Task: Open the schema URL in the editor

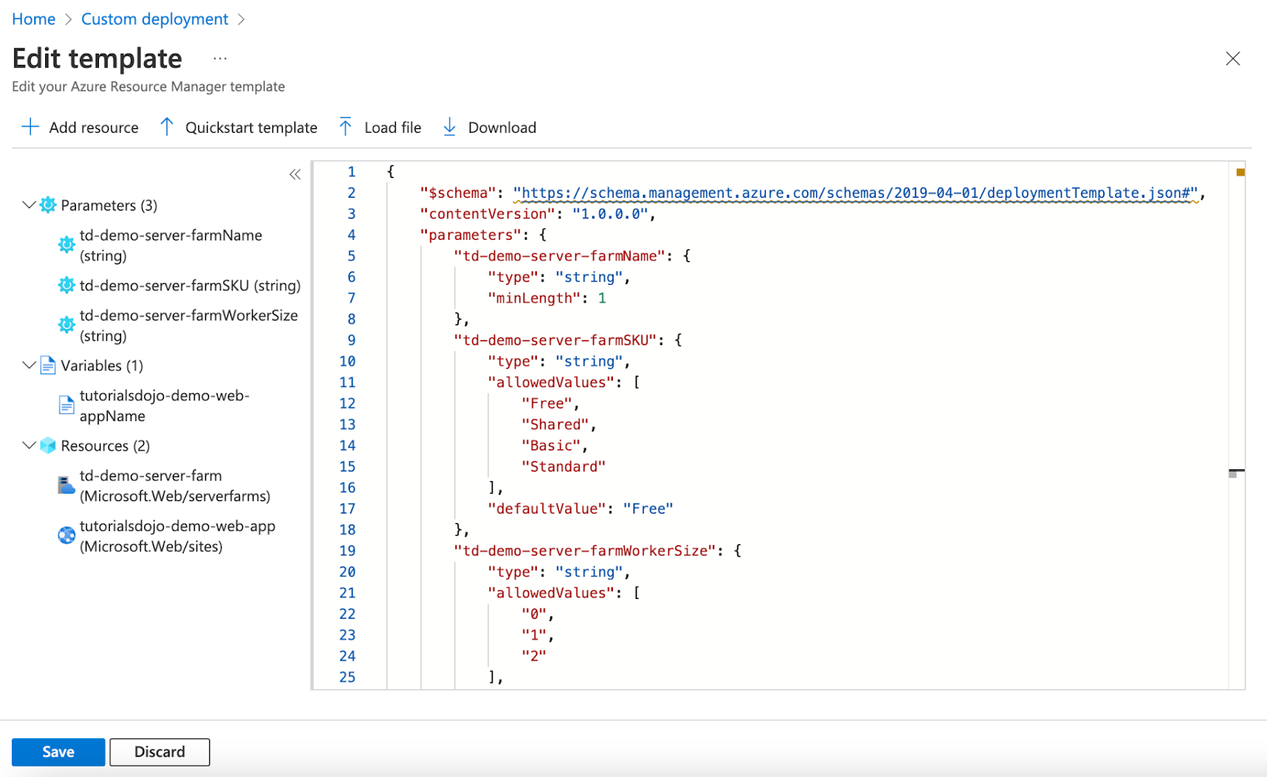Action: [855, 193]
